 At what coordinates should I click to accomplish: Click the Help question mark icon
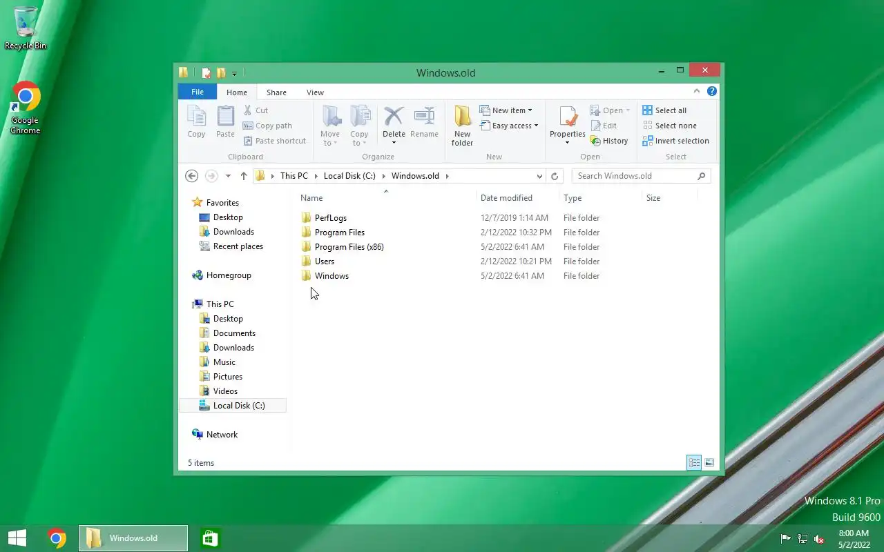(711, 91)
